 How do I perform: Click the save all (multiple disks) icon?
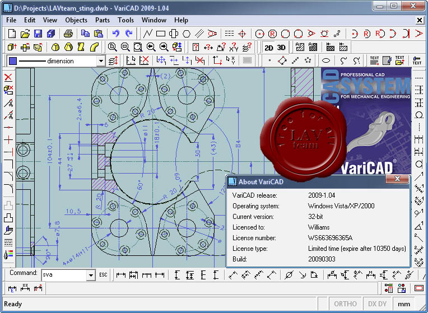pyautogui.click(x=51, y=34)
